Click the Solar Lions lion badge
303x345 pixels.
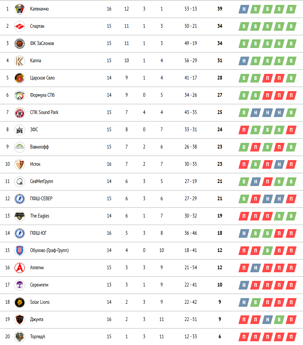(19, 302)
